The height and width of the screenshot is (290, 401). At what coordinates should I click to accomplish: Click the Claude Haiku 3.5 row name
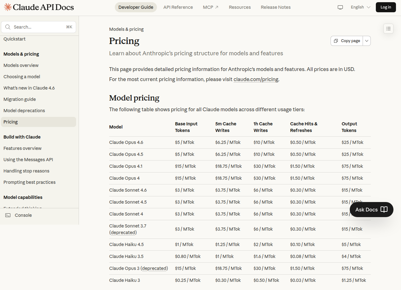[x=126, y=256]
